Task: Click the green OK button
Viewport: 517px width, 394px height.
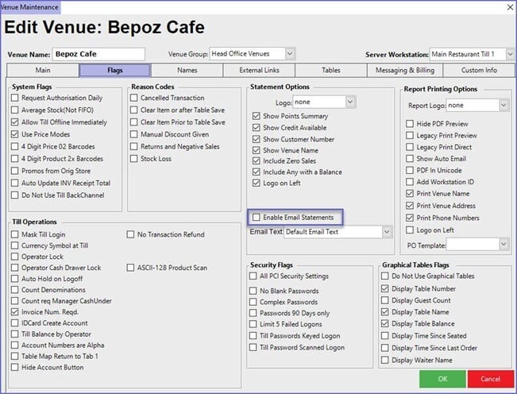Action: tap(442, 379)
